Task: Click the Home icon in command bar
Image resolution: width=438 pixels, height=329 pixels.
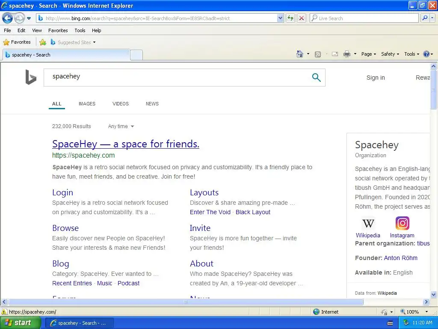Action: click(x=300, y=54)
